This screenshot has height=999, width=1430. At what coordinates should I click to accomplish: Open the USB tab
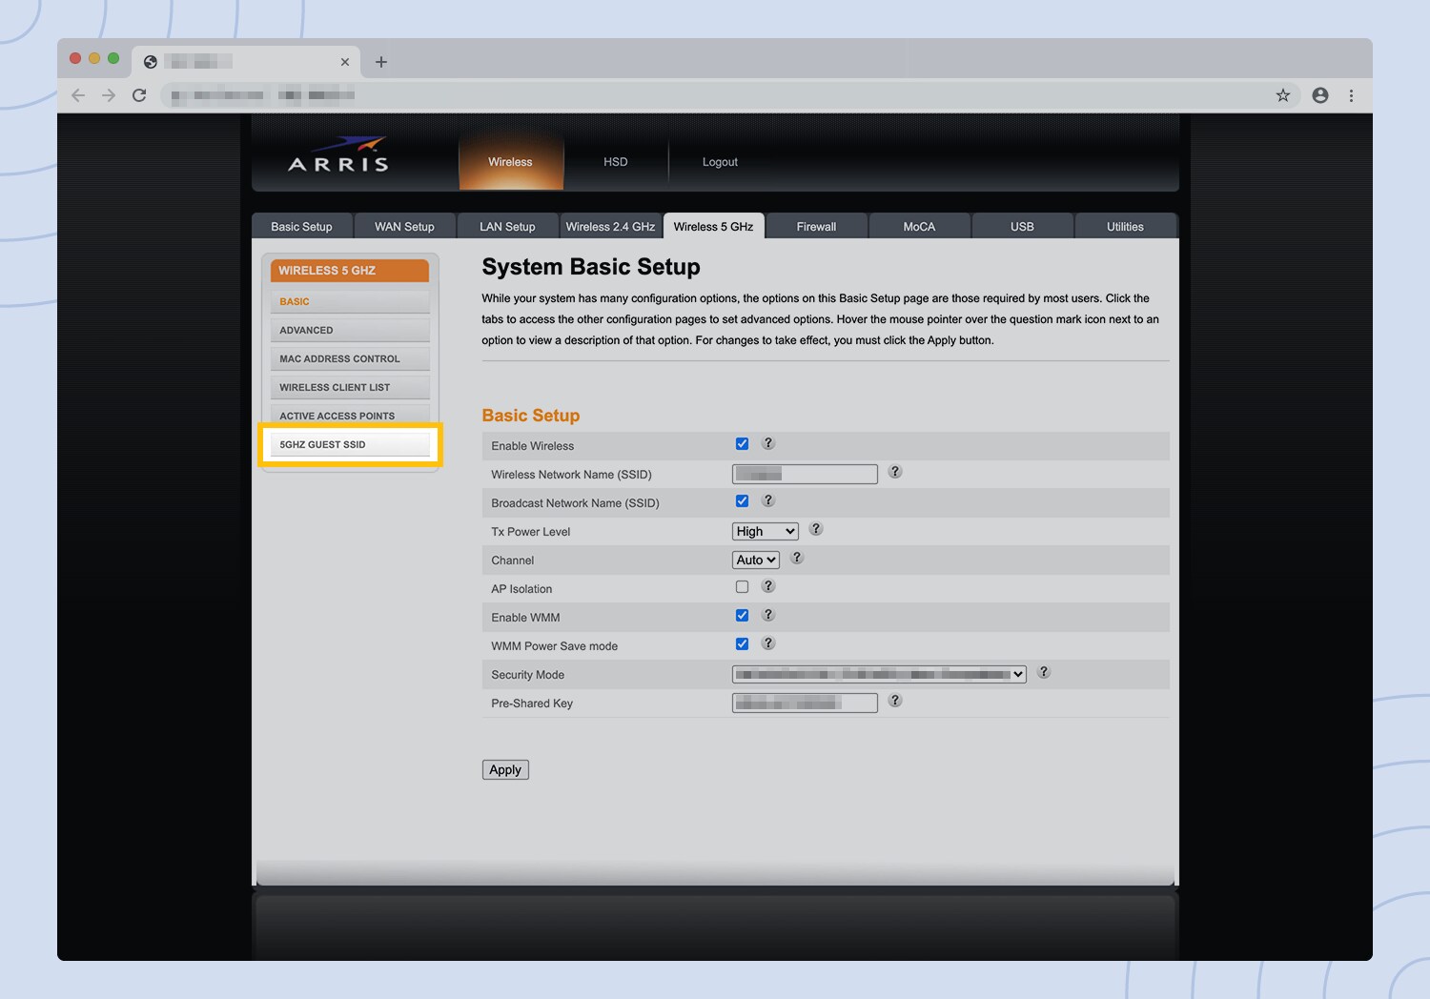(x=1022, y=227)
